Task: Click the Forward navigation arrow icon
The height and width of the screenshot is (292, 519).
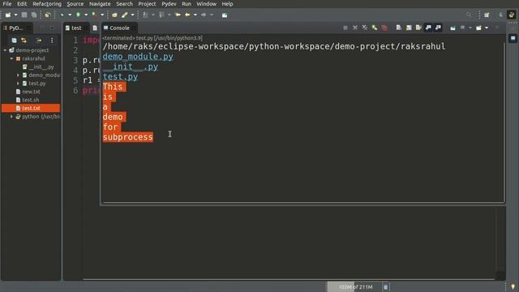Action: tap(204, 15)
